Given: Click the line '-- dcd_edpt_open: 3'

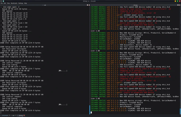Looking at the screenshot, I should [10, 21].
